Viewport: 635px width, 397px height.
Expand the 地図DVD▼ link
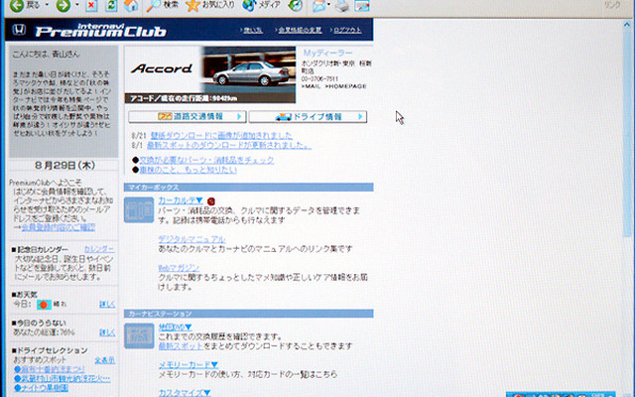click(175, 327)
